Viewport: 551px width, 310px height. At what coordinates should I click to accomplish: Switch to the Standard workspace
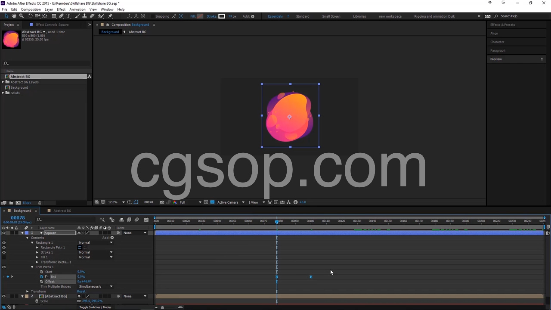(303, 16)
